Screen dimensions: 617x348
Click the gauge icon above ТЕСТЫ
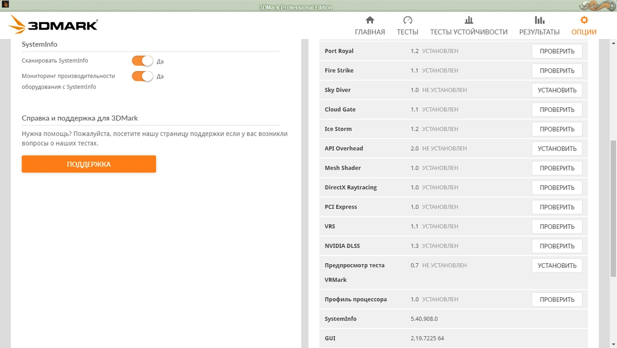click(408, 20)
